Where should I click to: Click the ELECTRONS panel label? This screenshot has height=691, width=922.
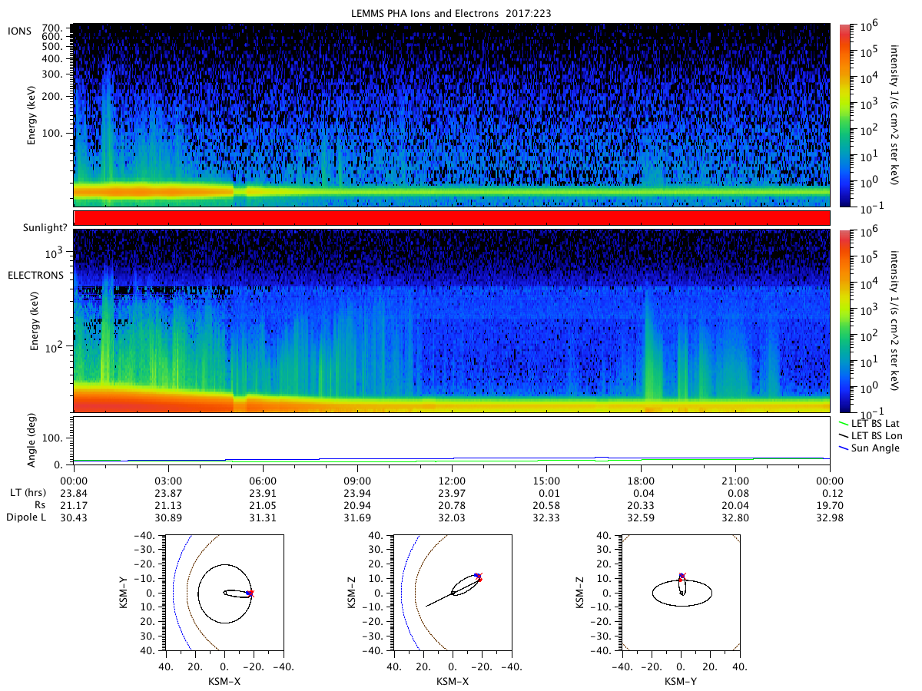[35, 275]
